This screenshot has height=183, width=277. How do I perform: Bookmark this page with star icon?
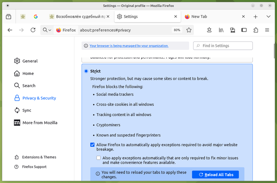point(189,30)
